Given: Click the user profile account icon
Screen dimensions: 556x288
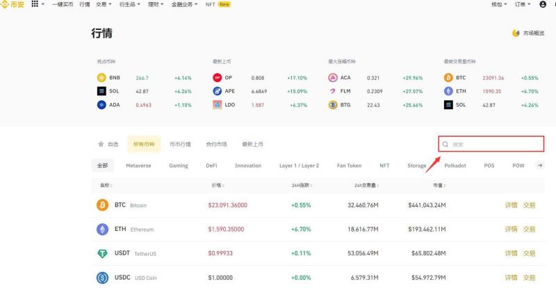Looking at the screenshot, I should [542, 4].
